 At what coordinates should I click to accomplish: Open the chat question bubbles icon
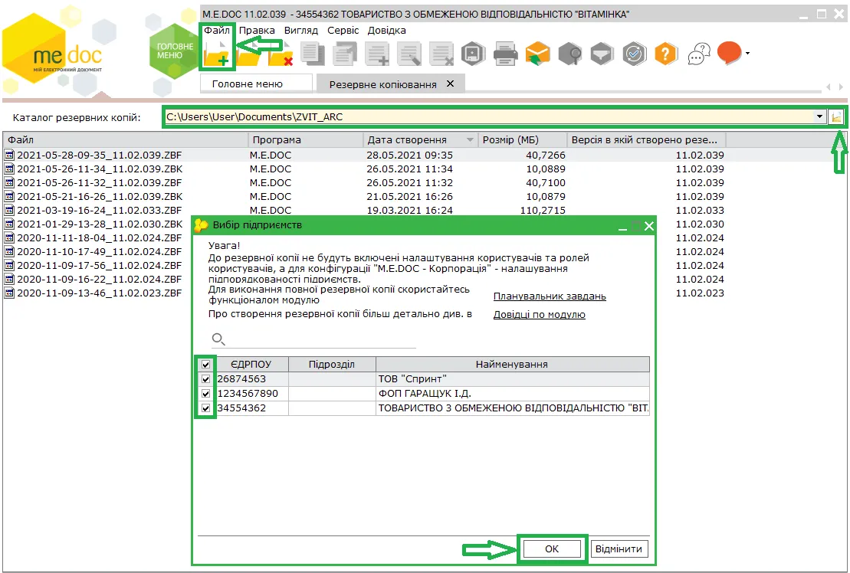point(699,54)
